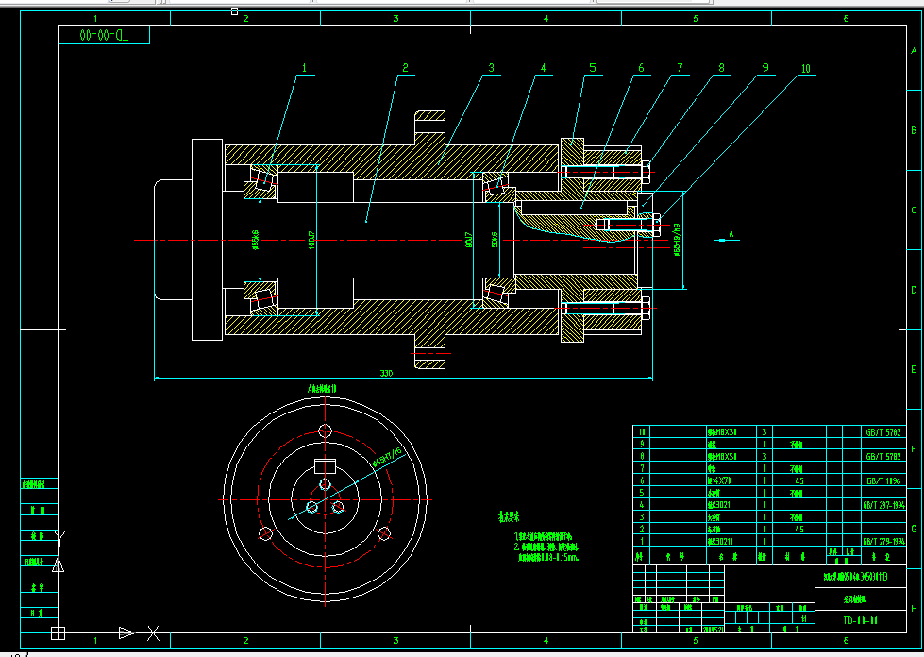Click zone letter C on right border
This screenshot has height=657, width=924.
(914, 210)
